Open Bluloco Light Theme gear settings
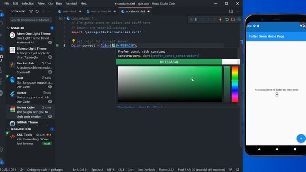The height and width of the screenshot is (172, 306). 50,57
